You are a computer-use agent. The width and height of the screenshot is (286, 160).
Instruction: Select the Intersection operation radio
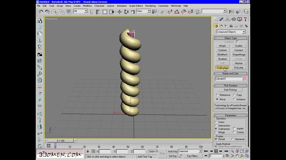[x=216, y=125]
